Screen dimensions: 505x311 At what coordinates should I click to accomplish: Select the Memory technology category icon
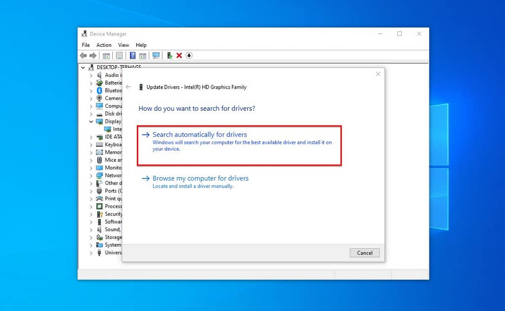pyautogui.click(x=100, y=152)
